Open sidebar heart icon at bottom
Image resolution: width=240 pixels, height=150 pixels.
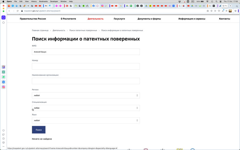click(x=4, y=131)
